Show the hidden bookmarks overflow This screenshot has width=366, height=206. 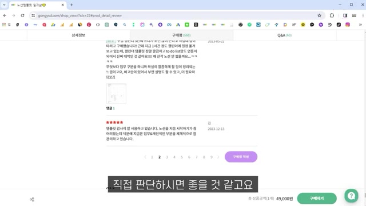360,25
